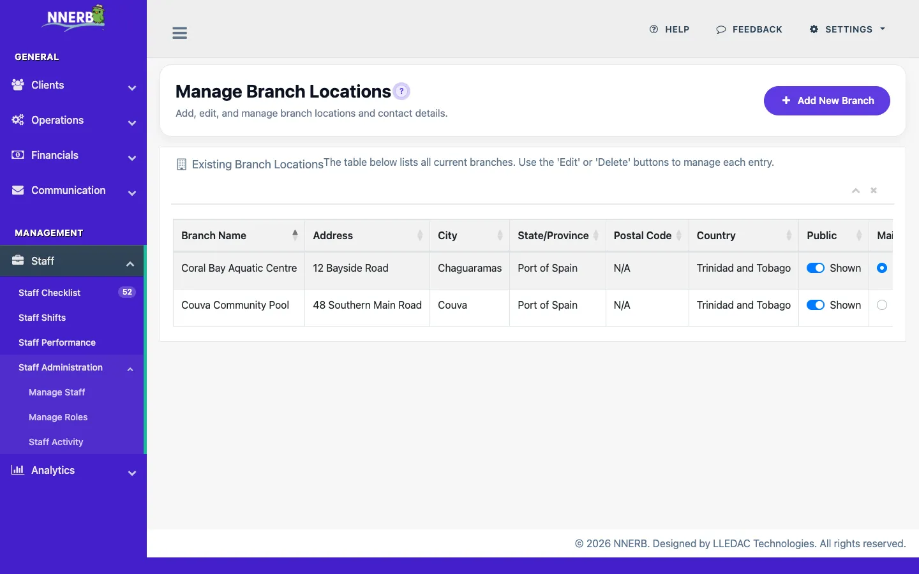This screenshot has height=574, width=919.
Task: Expand the Operations menu
Action: [73, 121]
